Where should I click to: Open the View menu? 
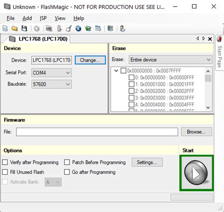click(60, 18)
